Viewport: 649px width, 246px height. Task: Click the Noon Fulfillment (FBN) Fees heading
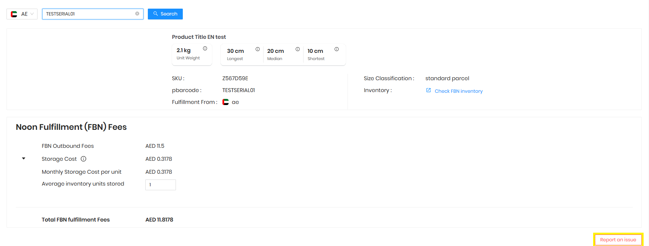click(x=71, y=127)
